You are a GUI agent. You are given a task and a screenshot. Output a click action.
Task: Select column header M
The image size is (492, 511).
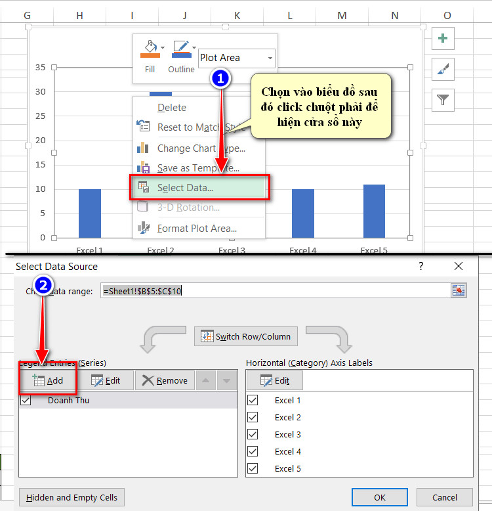tap(342, 15)
